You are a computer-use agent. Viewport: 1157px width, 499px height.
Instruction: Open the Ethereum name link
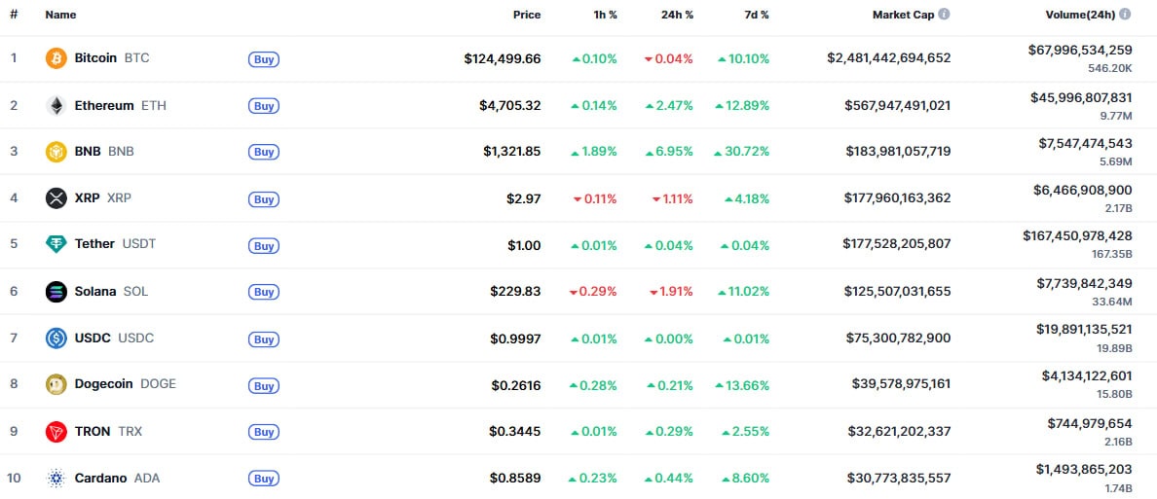click(x=104, y=105)
